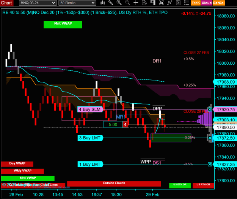Click the 17920.75 price marker
The height and width of the screenshot is (199, 237).
pyautogui.click(x=226, y=110)
